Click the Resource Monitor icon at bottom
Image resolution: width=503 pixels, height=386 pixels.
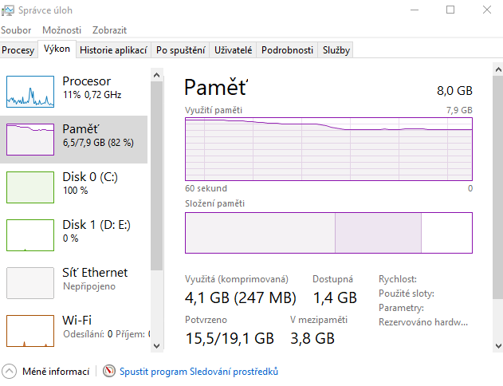[x=109, y=372]
